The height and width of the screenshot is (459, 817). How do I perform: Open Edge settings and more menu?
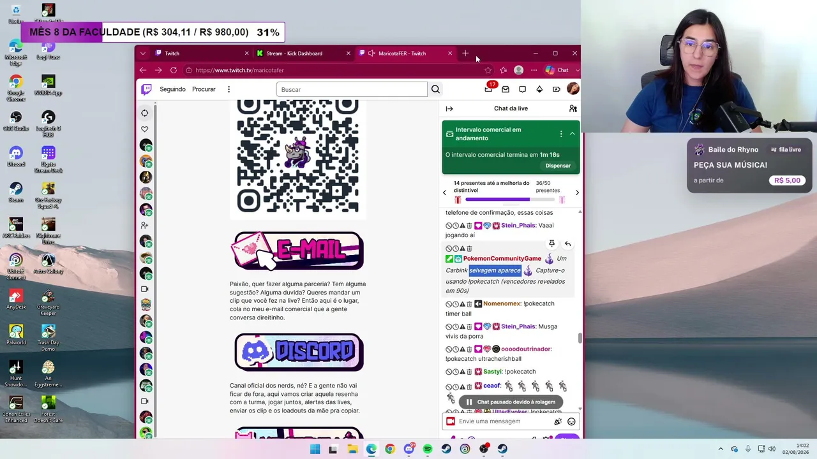pos(534,70)
